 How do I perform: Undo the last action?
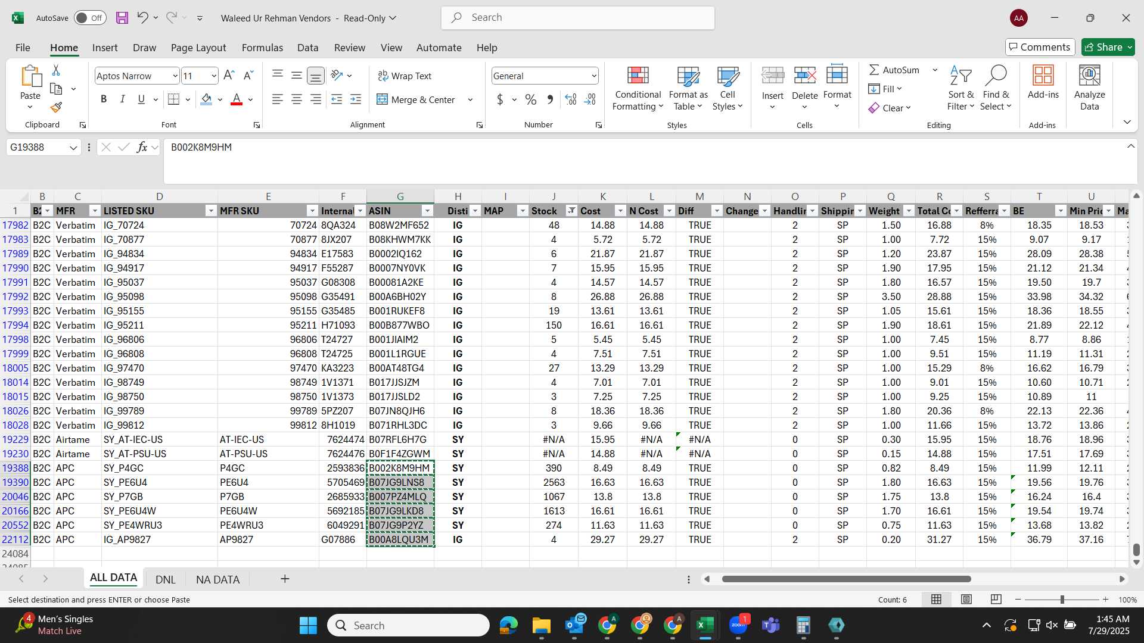coord(142,18)
